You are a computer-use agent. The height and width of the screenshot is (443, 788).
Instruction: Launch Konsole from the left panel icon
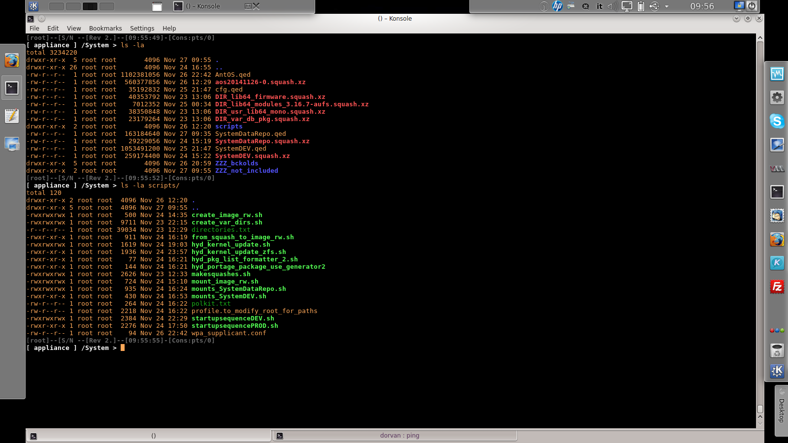[x=12, y=88]
